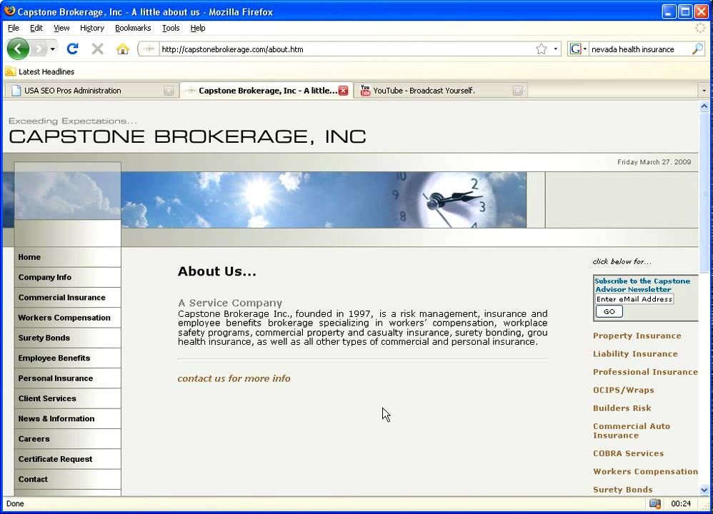Click the Stop loading X icon
Viewport: 713px width, 514px height.
[x=97, y=49]
